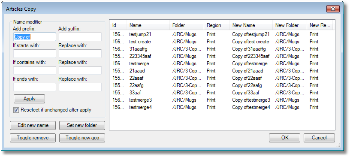Click the Set new folder button

[x=82, y=125]
